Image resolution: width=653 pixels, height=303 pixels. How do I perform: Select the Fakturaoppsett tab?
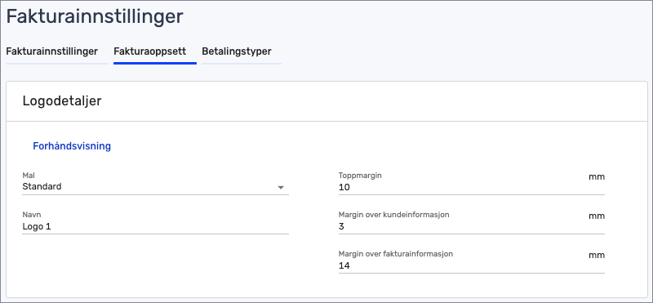[150, 51]
